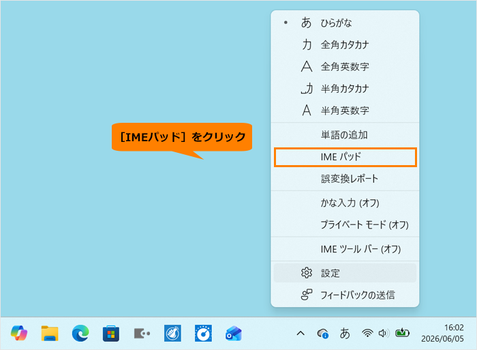The height and width of the screenshot is (350, 477).
Task: Click the speaker volume tray icon
Action: [x=384, y=334]
